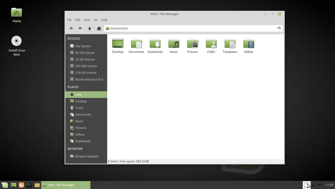Select Documents in the Places sidebar
The height and width of the screenshot is (189, 335).
tap(86, 115)
